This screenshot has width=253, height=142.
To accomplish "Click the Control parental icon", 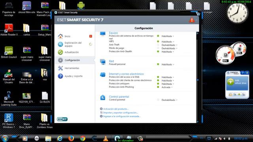I will pyautogui.click(x=103, y=97).
